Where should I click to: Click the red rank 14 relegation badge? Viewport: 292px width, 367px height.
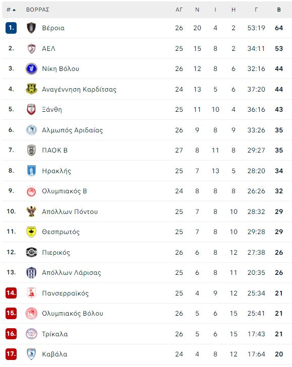click(11, 293)
